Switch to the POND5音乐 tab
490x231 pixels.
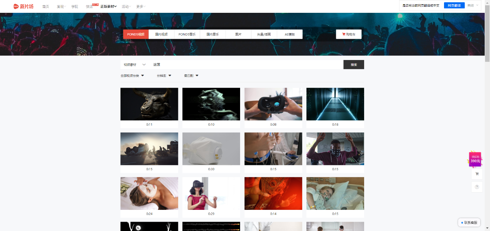tap(187, 34)
